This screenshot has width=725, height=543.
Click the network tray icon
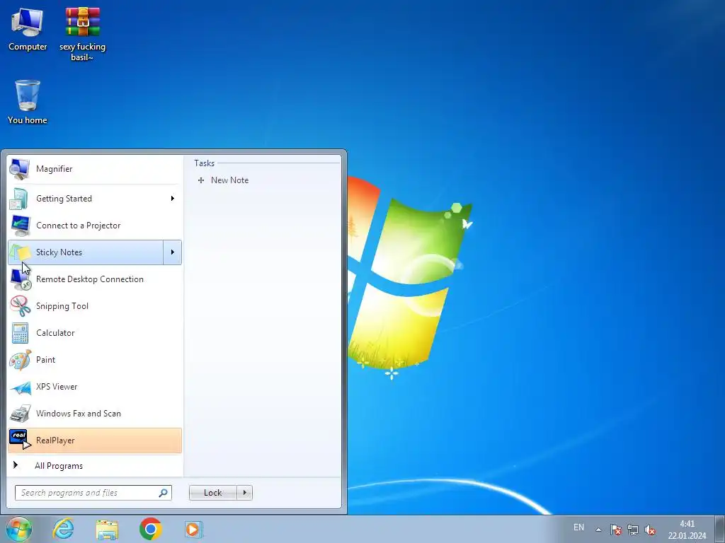point(632,530)
